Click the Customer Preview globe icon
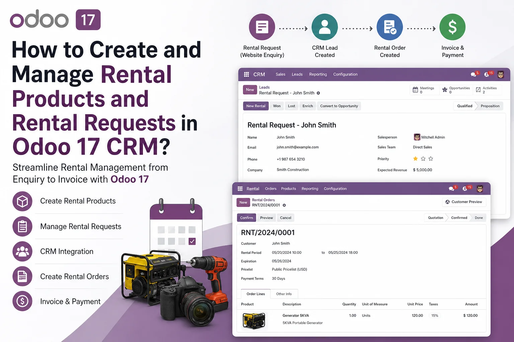This screenshot has height=342, width=514. click(447, 202)
